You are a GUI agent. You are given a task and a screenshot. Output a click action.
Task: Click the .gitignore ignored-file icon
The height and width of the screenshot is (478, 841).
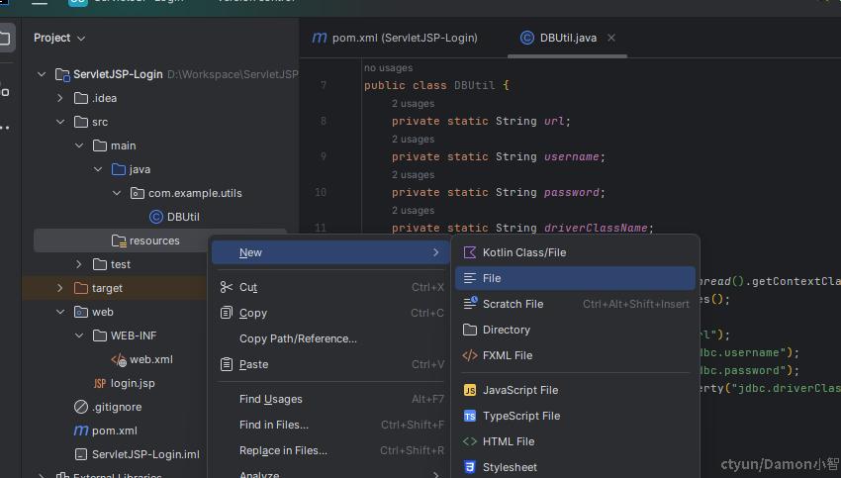[x=81, y=407]
